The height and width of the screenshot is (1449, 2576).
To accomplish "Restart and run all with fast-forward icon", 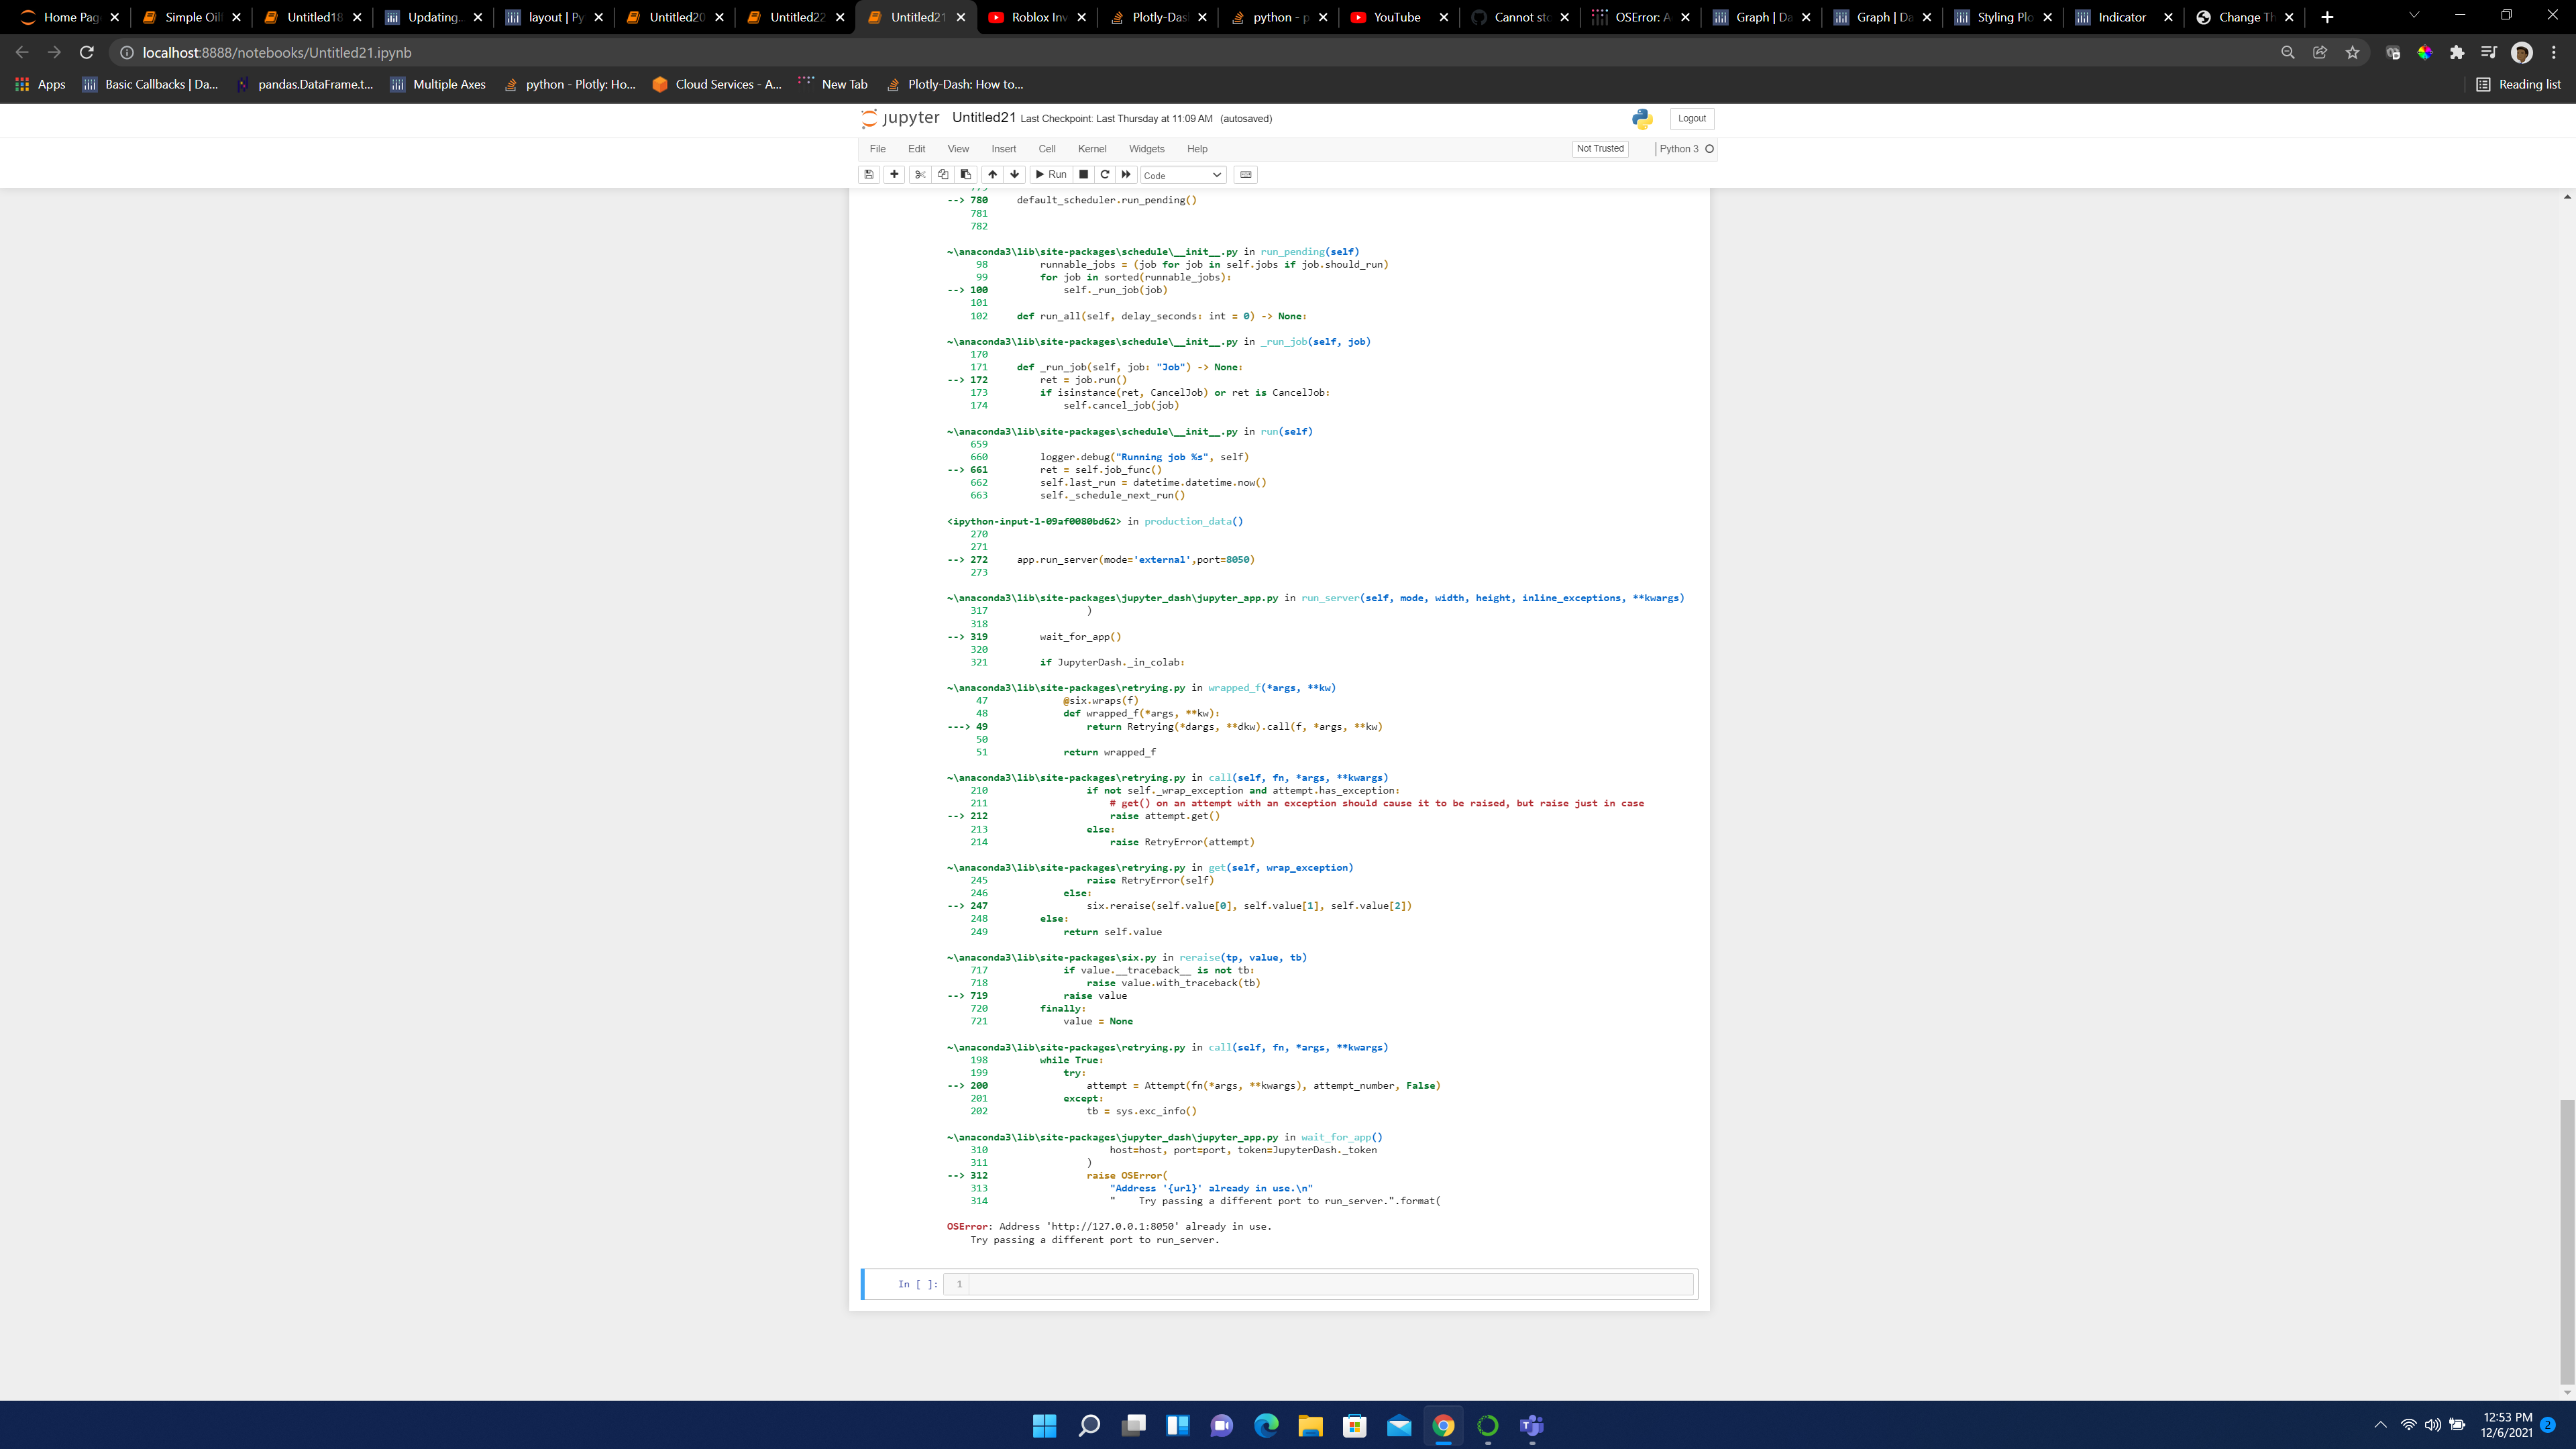I will (x=1127, y=175).
